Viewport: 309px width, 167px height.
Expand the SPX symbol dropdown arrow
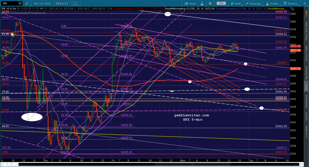pyautogui.click(x=20, y=4)
